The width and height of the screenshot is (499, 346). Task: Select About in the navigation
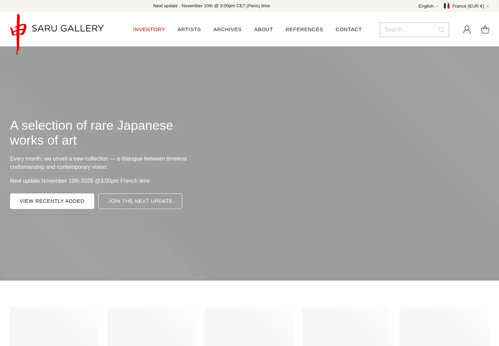263,29
